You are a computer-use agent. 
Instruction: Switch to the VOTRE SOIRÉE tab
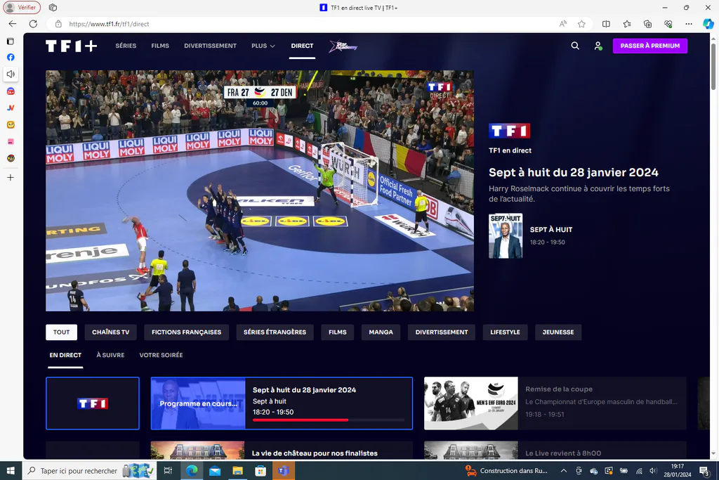coord(161,355)
